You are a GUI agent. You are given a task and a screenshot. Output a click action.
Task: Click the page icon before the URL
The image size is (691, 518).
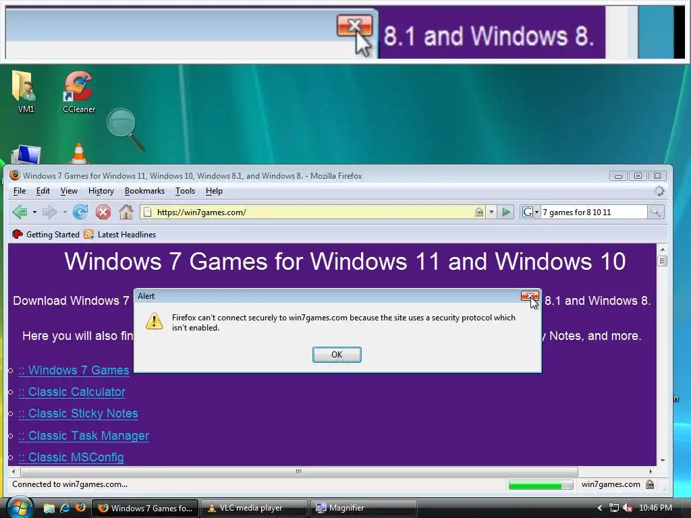coord(148,212)
